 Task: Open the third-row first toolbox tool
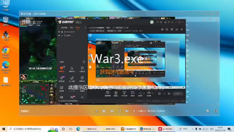coord(61,89)
